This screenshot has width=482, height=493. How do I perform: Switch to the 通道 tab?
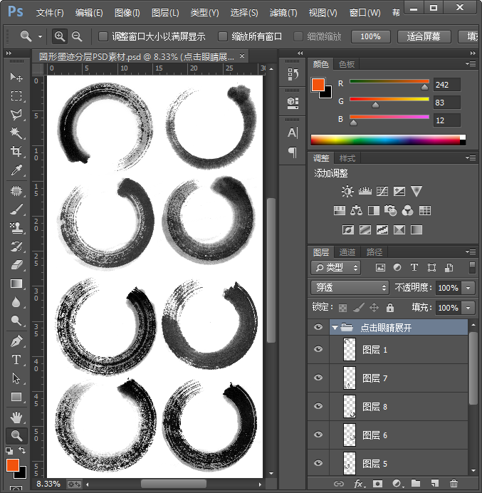coord(347,252)
